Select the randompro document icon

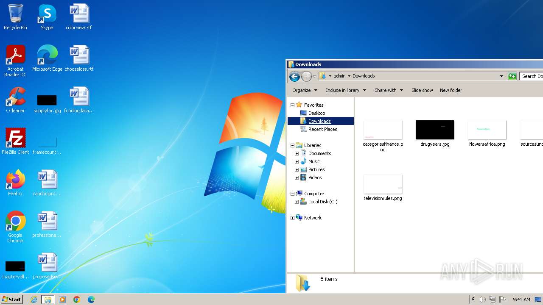tap(47, 183)
